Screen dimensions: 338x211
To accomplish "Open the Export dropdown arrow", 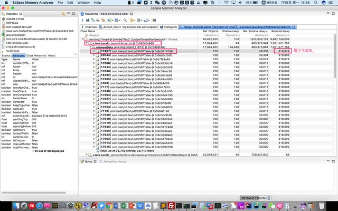I will 149,21.
